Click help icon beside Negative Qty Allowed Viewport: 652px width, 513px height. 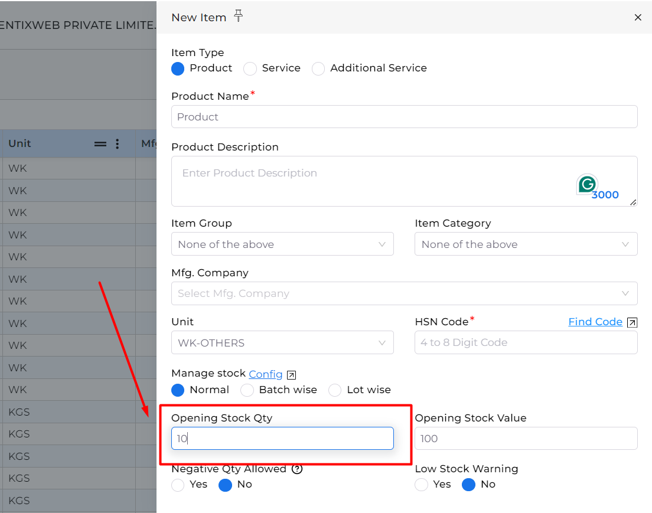pyautogui.click(x=297, y=469)
